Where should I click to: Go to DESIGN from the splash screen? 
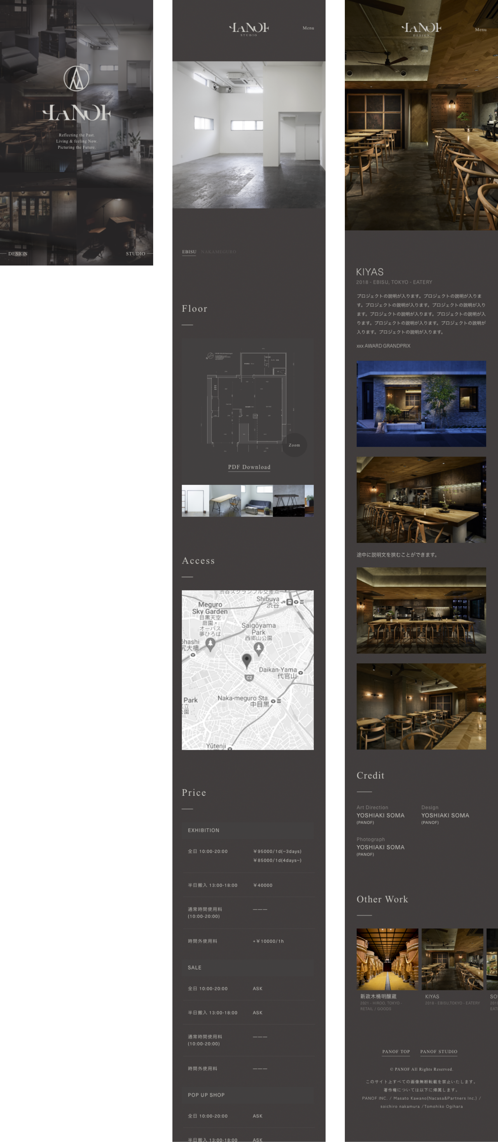pyautogui.click(x=18, y=254)
